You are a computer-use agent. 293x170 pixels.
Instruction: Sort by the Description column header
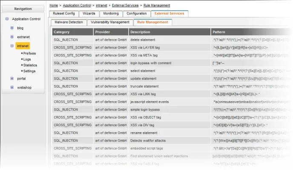pos(169,32)
